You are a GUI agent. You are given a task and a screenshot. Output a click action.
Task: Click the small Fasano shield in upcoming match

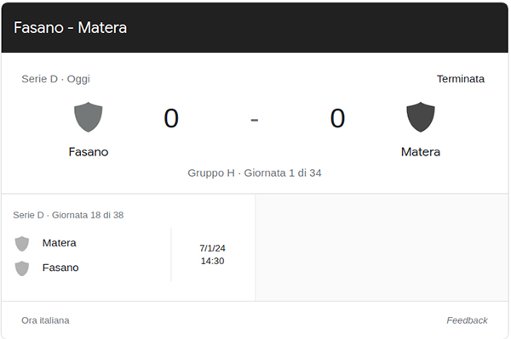[22, 268]
